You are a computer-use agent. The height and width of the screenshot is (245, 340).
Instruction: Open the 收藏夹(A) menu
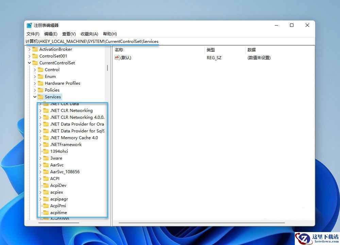point(89,34)
